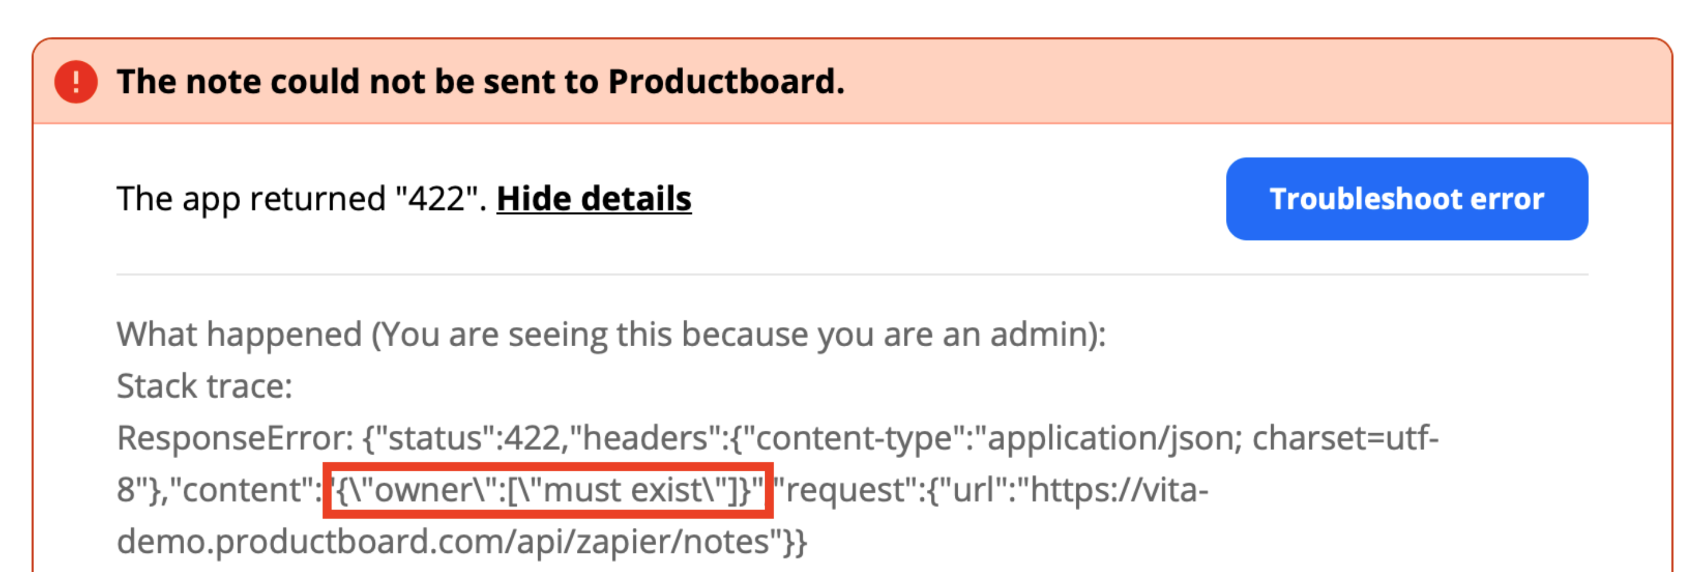Click the application/json charset text
1689x572 pixels.
point(1213,438)
